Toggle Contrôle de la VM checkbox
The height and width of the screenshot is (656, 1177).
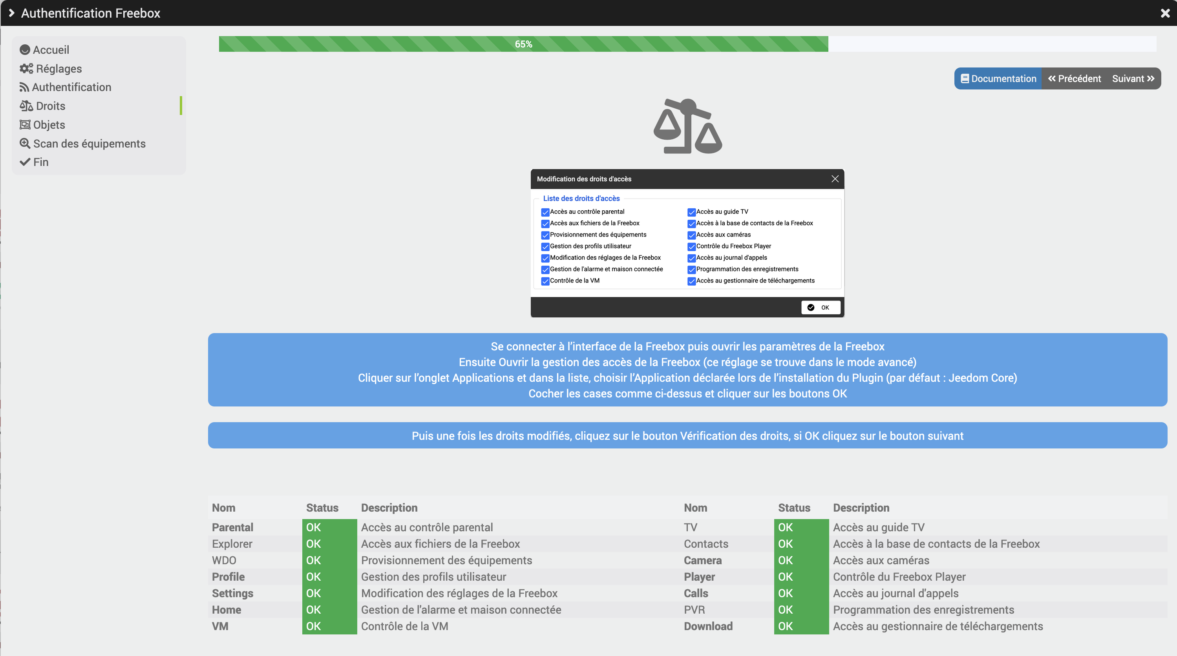[545, 281]
